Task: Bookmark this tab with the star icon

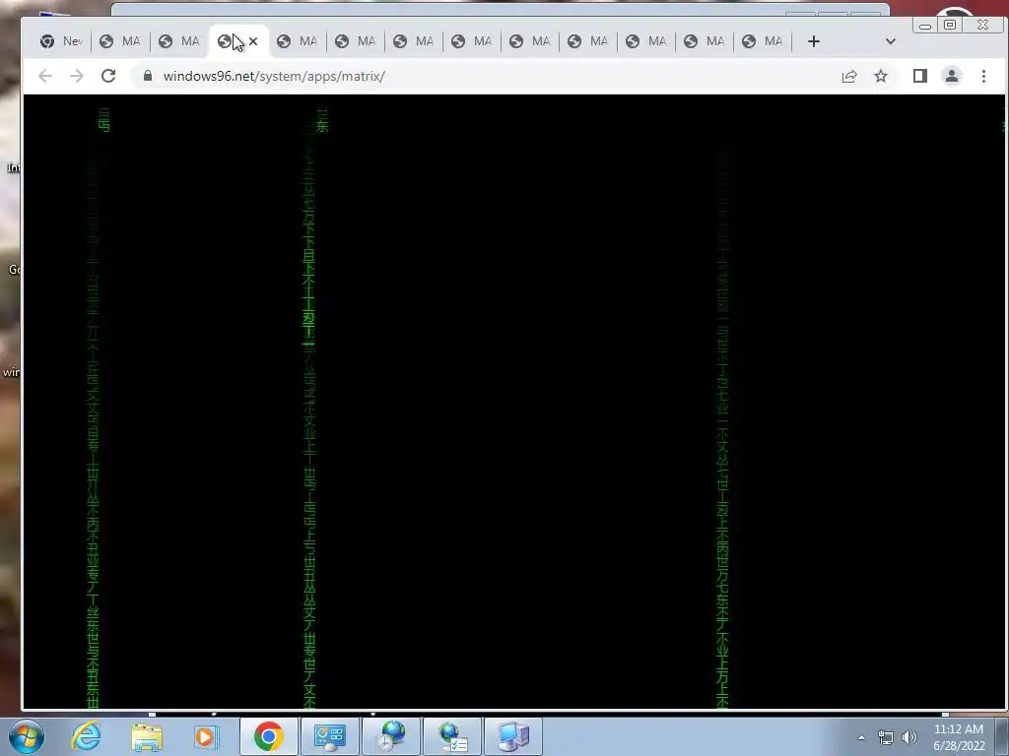Action: click(881, 76)
